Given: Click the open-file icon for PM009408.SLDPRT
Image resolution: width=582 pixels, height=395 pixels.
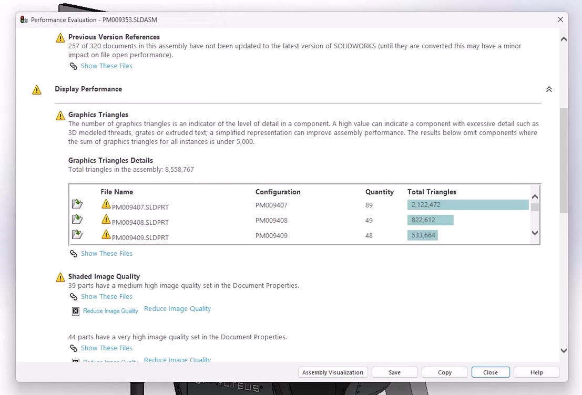Looking at the screenshot, I should pos(77,220).
